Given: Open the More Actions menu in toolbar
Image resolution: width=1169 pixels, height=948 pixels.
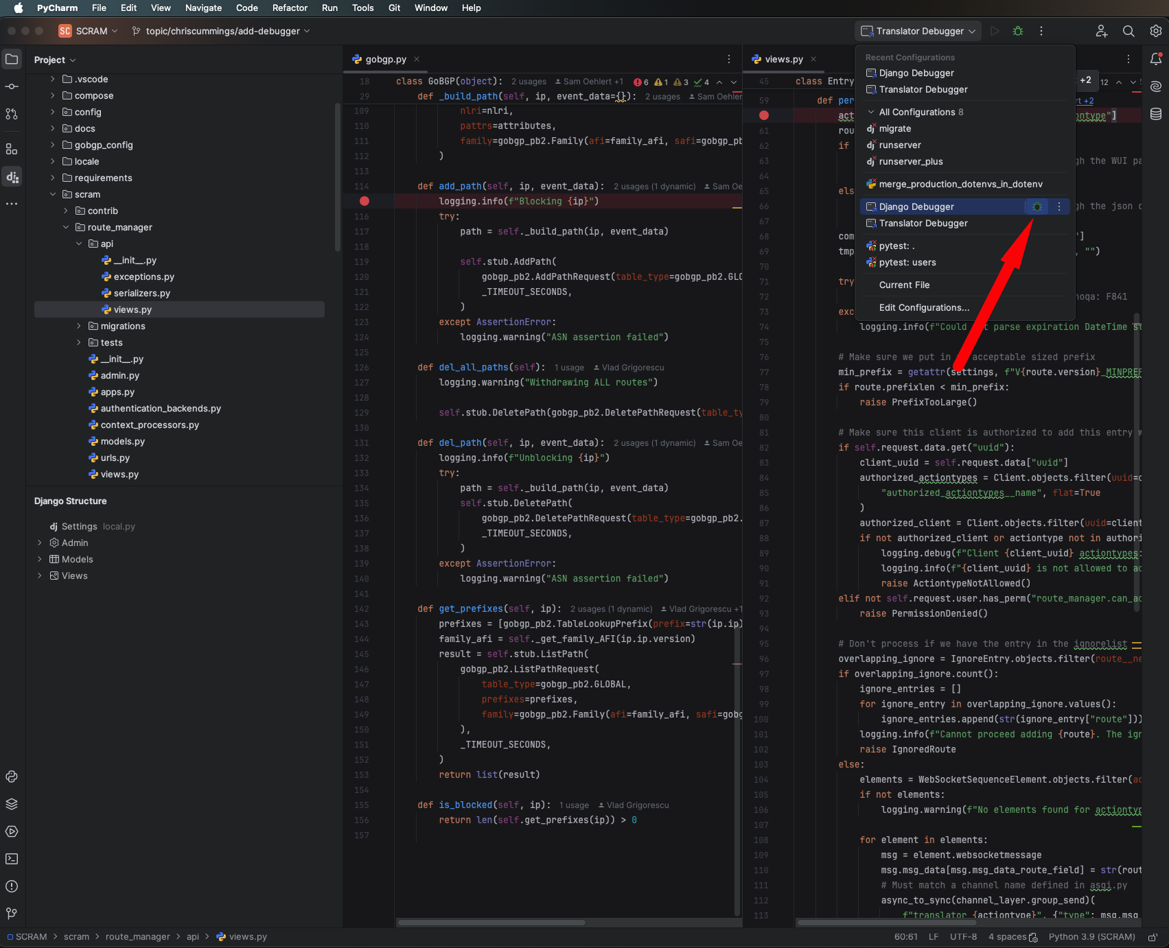Looking at the screenshot, I should tap(1041, 31).
